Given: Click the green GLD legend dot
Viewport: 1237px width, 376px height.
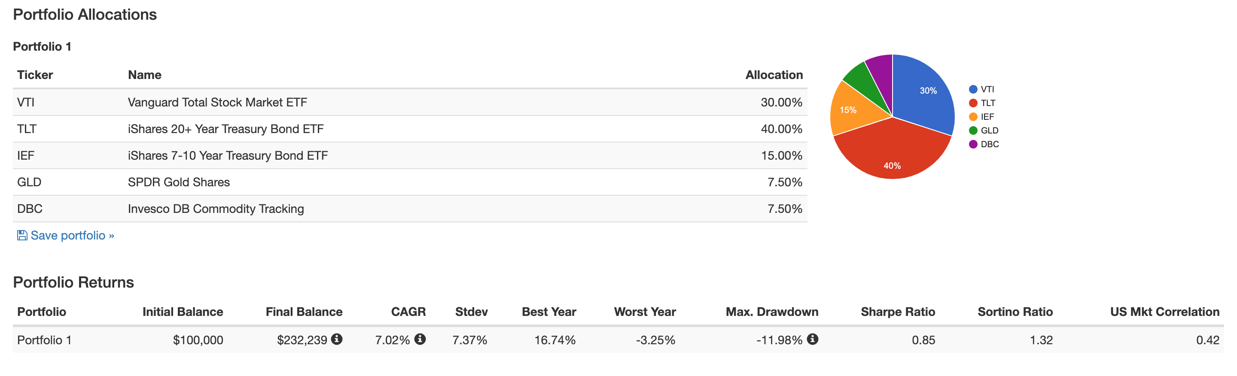Looking at the screenshot, I should (973, 130).
